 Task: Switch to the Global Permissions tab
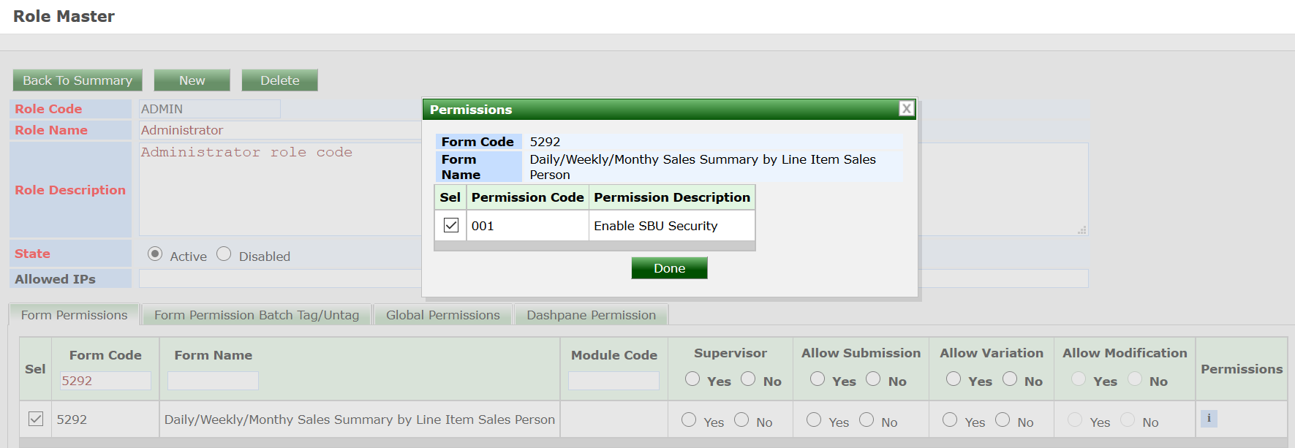click(x=443, y=315)
